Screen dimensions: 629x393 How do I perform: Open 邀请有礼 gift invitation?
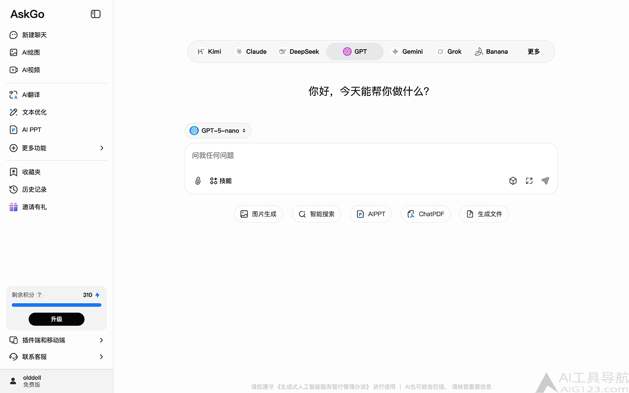click(56, 207)
